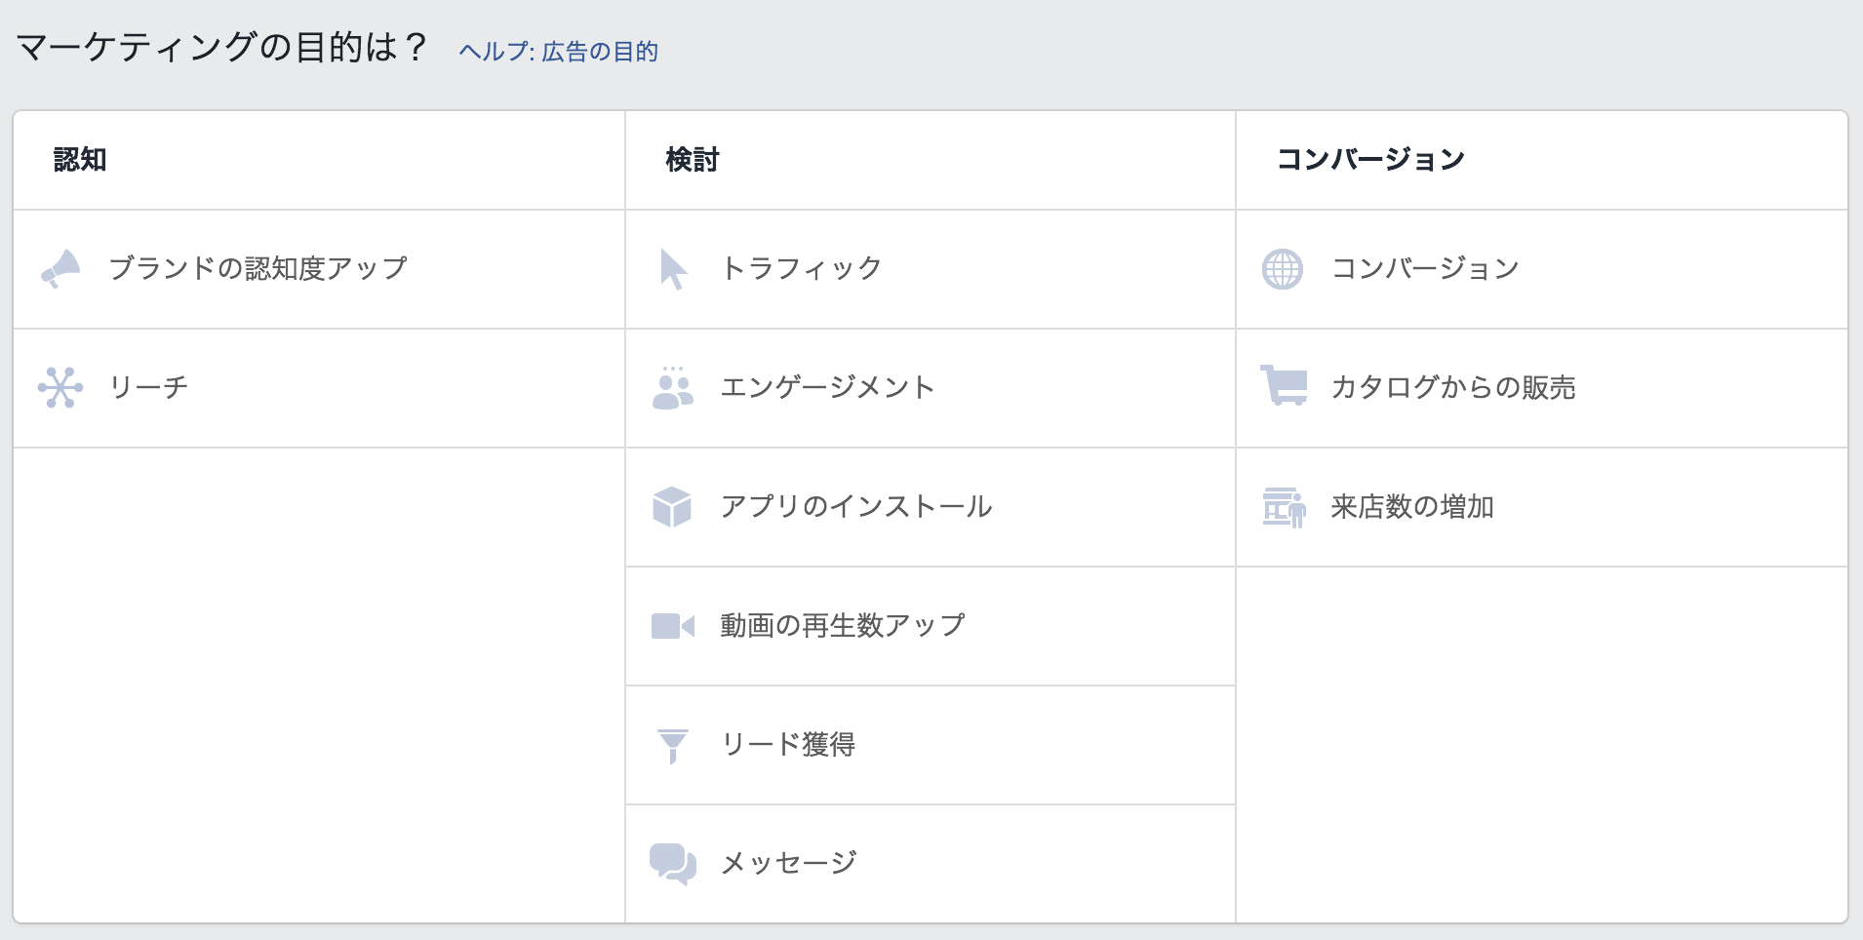Screen dimensions: 1863x940
Task: Click the funnel lead generation icon
Action: click(x=673, y=746)
